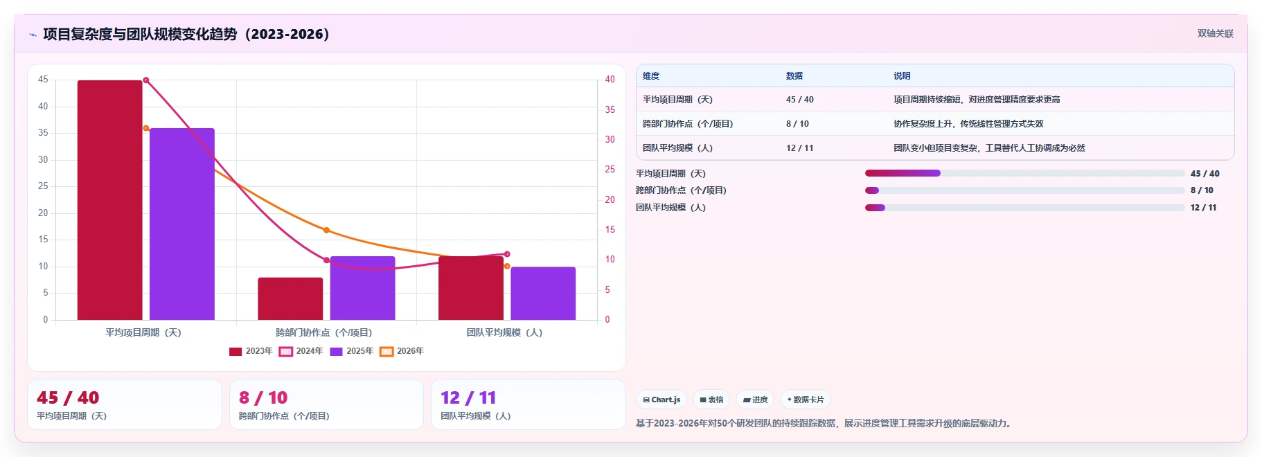Click the 45 / 40 stat card

pos(125,404)
